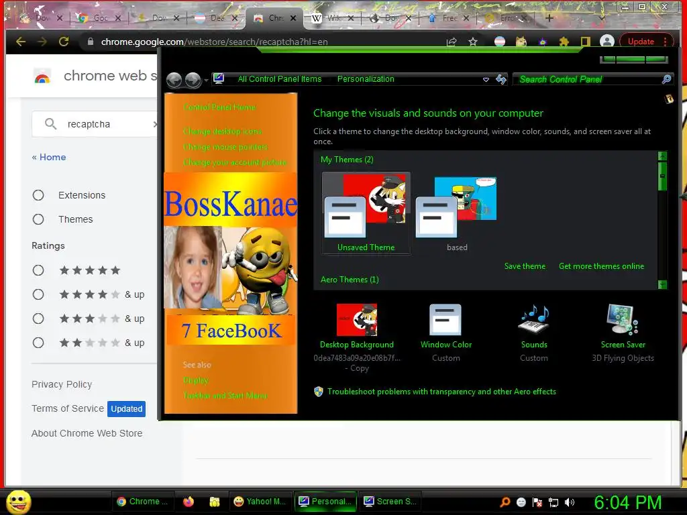Open the Chrome profile avatar
This screenshot has height=515, width=687.
pos(606,41)
